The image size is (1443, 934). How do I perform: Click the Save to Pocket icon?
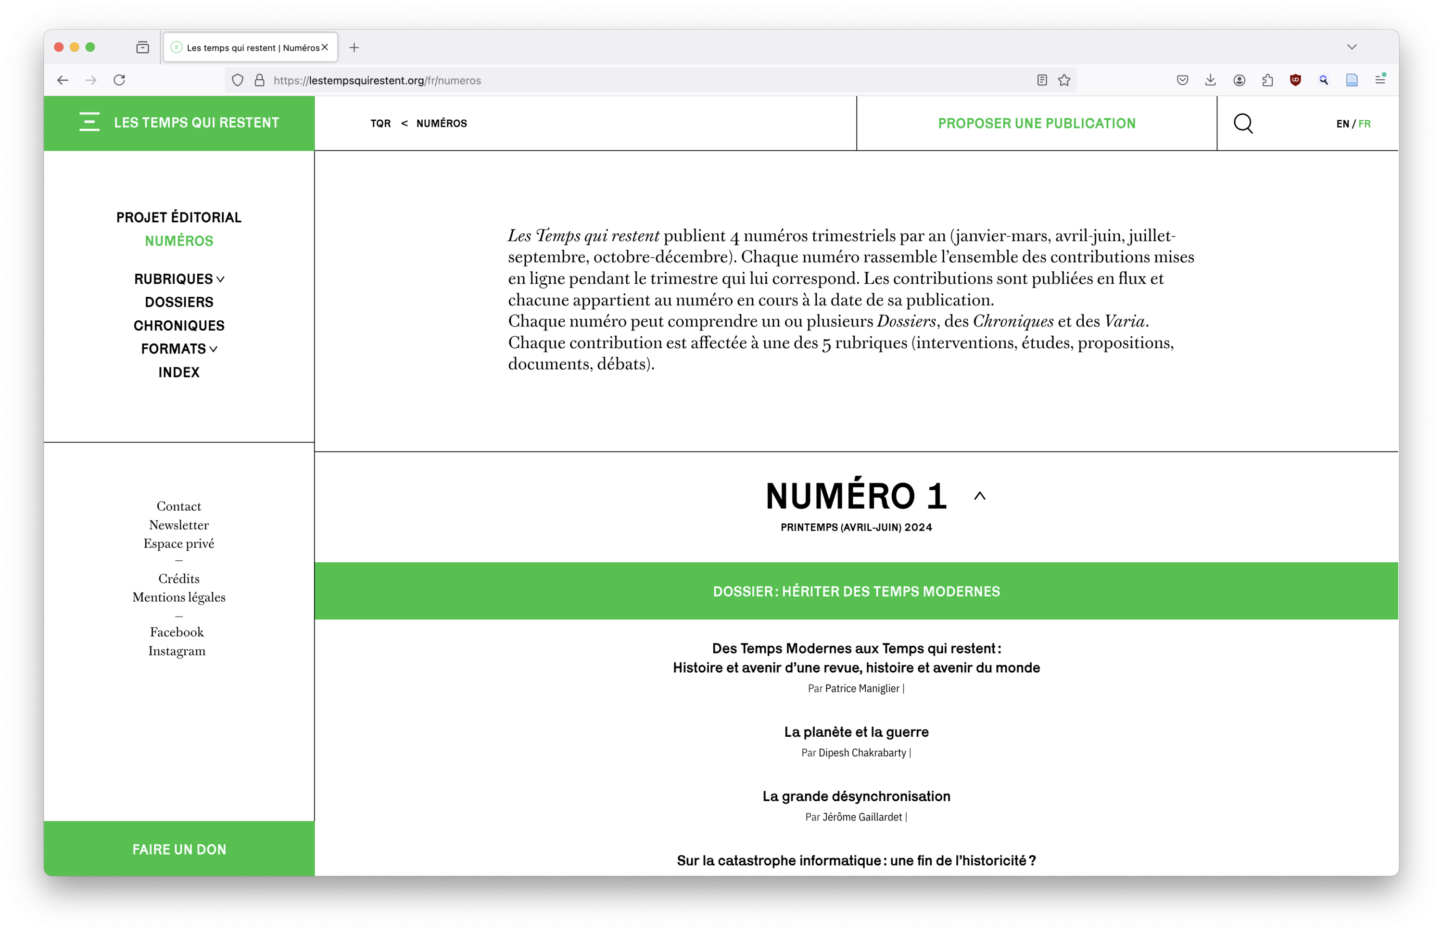[1182, 80]
